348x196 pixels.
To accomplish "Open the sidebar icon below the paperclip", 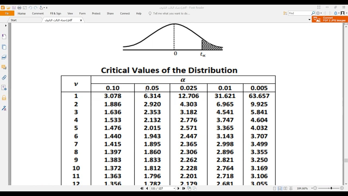I will coord(4,88).
